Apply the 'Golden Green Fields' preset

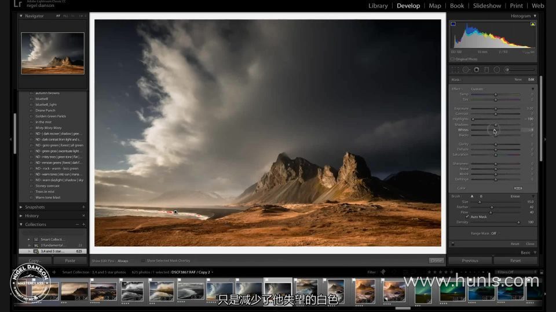[x=51, y=116]
